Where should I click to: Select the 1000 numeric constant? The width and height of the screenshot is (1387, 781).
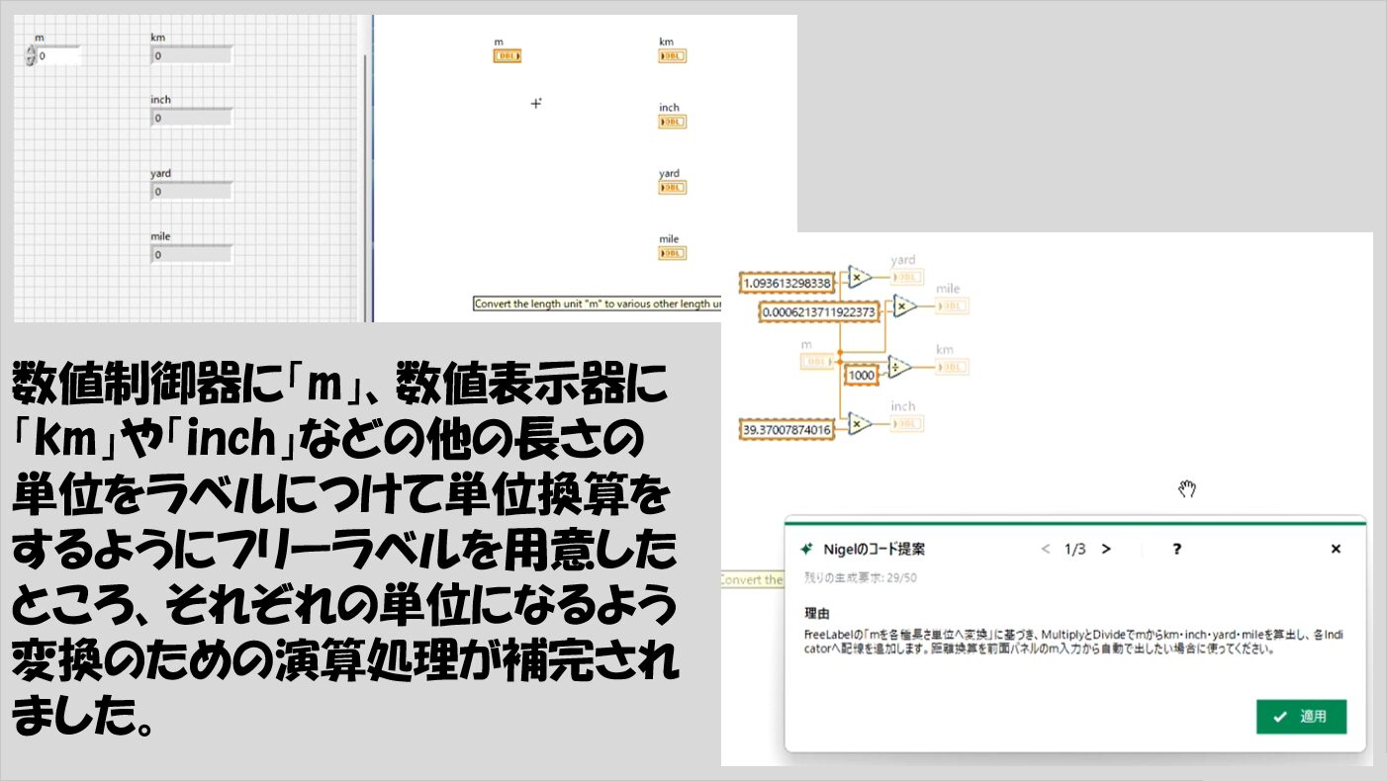tap(860, 376)
